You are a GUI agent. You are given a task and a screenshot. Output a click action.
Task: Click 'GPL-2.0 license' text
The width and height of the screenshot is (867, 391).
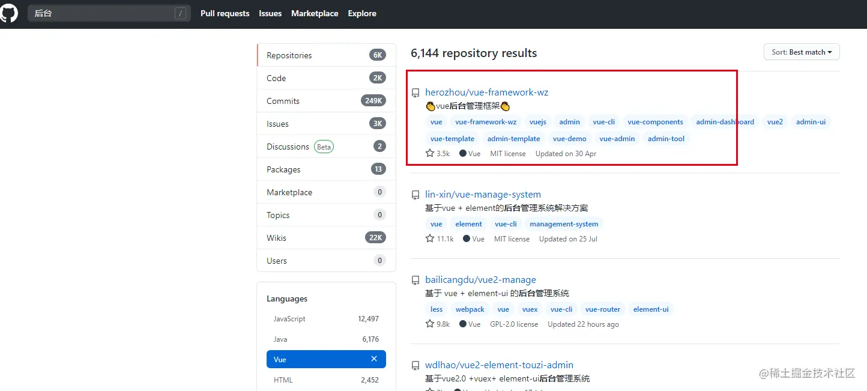click(514, 324)
